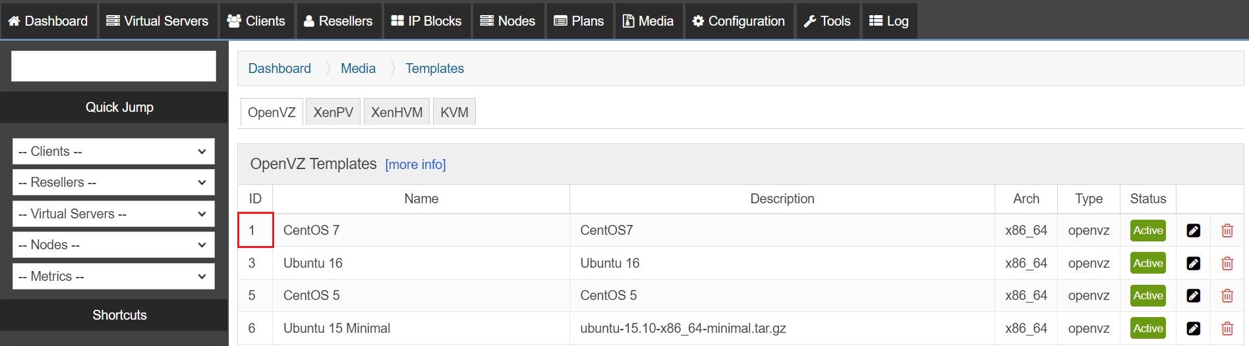Click the sidebar search input field
Screen dimensions: 1249x346
(x=113, y=66)
